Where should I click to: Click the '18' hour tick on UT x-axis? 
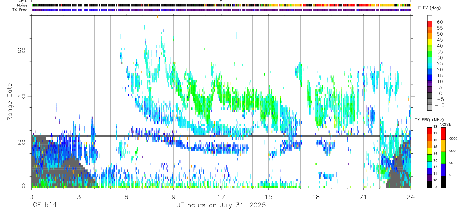tap(316, 196)
